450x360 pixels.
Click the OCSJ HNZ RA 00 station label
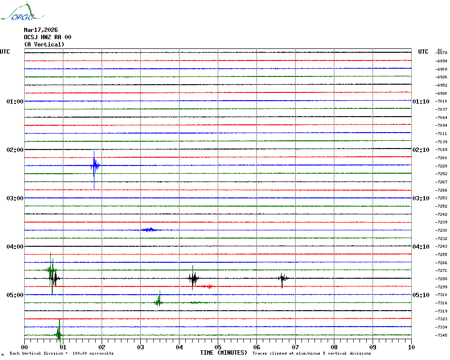[x=47, y=37]
